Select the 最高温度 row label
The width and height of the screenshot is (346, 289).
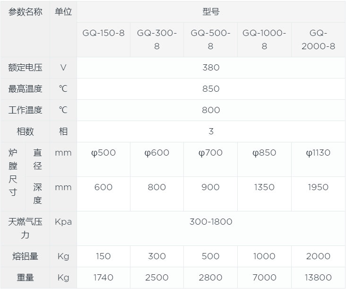coord(26,89)
